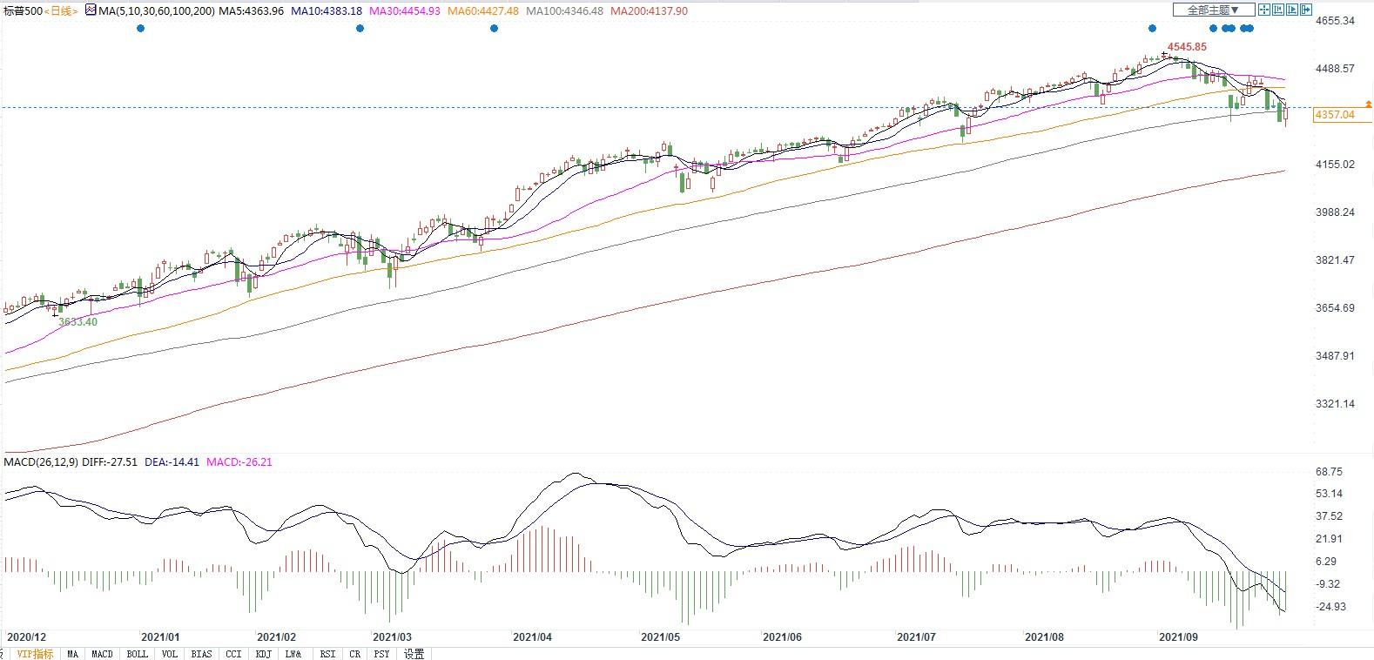Select the VOL indicator tab
The width and height of the screenshot is (1374, 660).
tap(169, 654)
